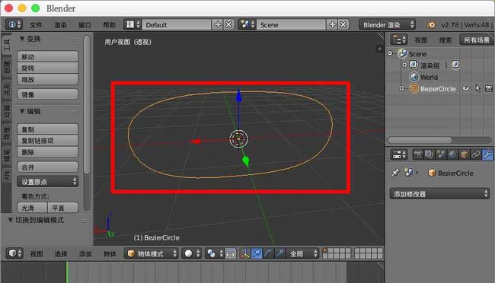
Task: Toggle BezierCircle renderability camera icon
Action: pos(489,89)
